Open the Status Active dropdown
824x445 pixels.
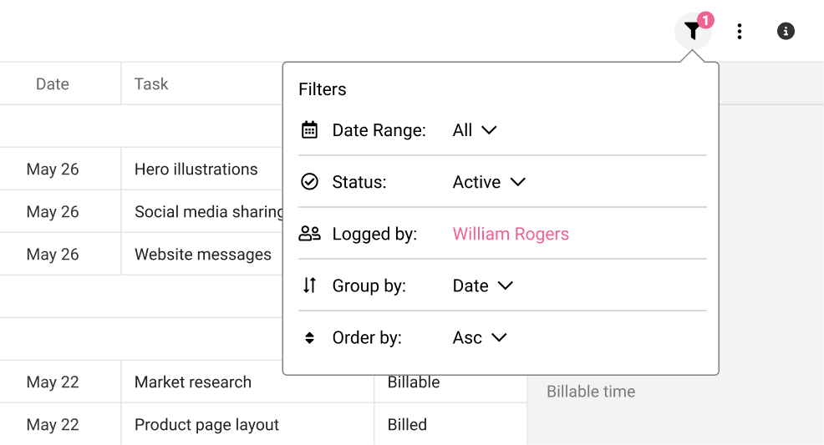(489, 182)
